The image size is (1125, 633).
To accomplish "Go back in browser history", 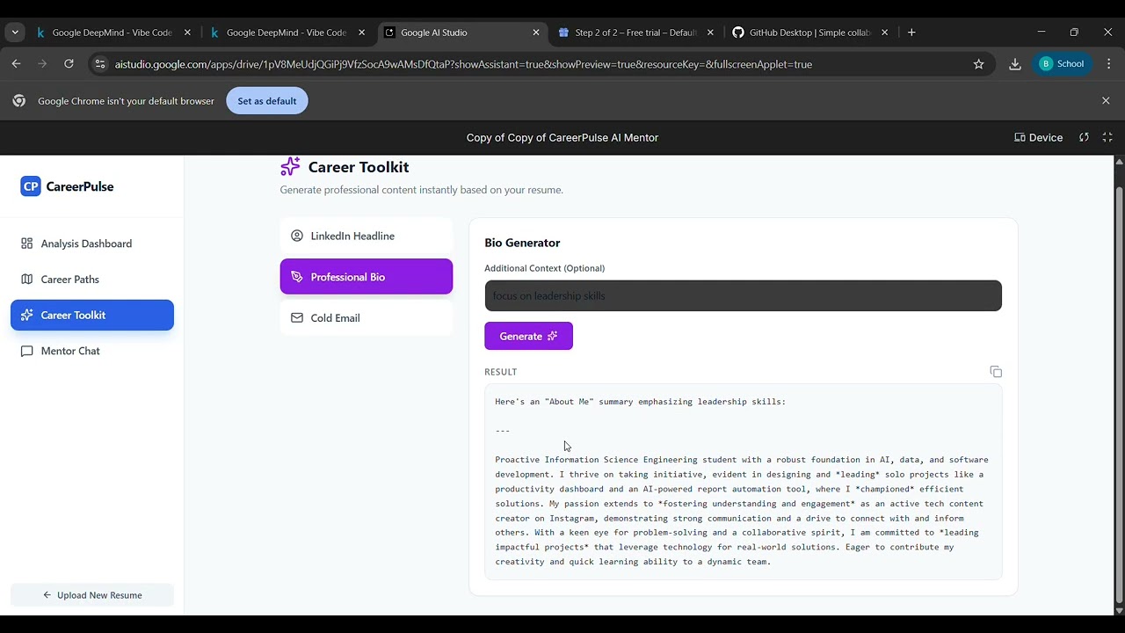I will pyautogui.click(x=16, y=64).
